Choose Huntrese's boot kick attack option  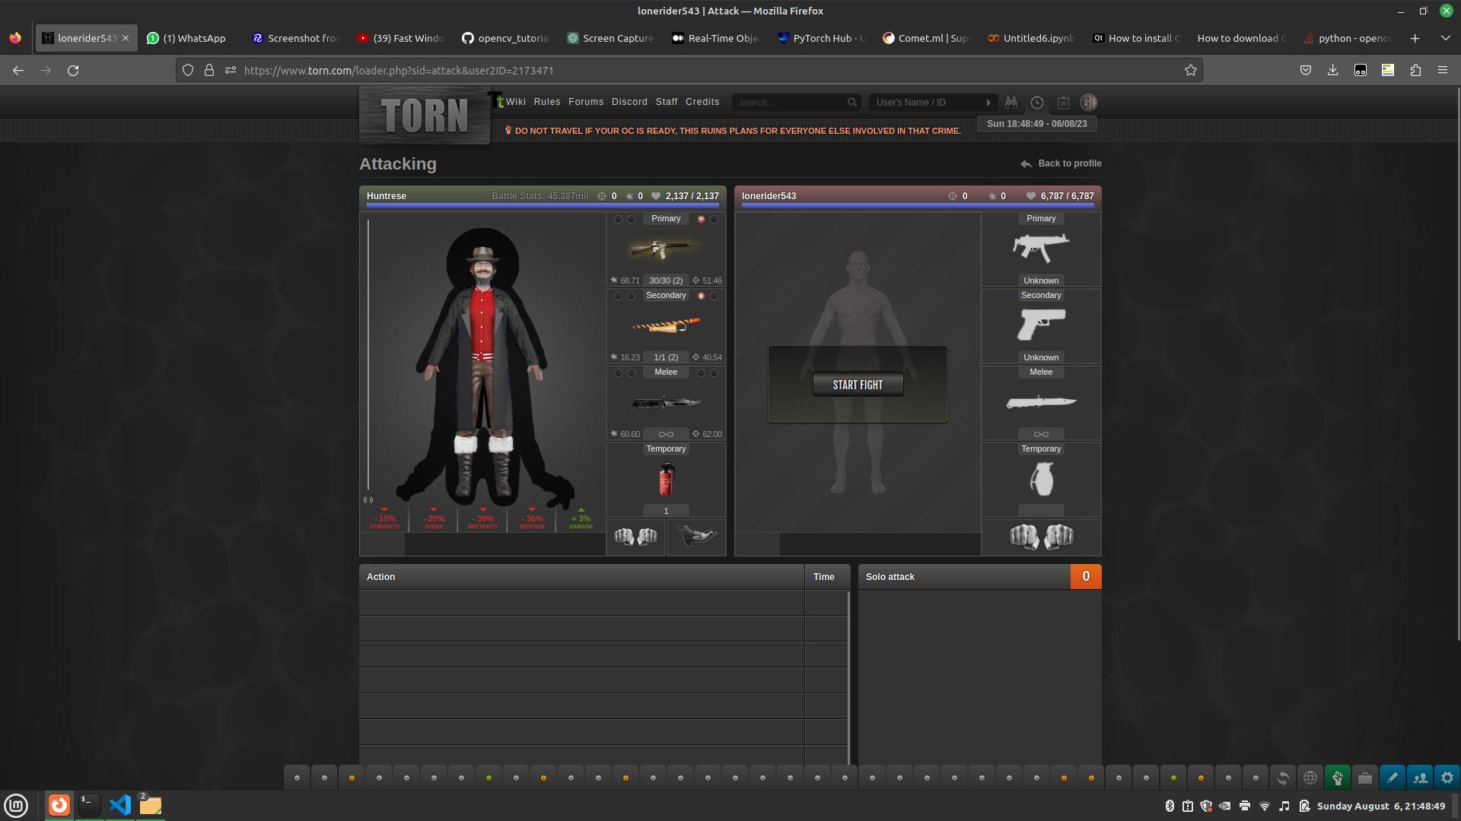(x=696, y=537)
